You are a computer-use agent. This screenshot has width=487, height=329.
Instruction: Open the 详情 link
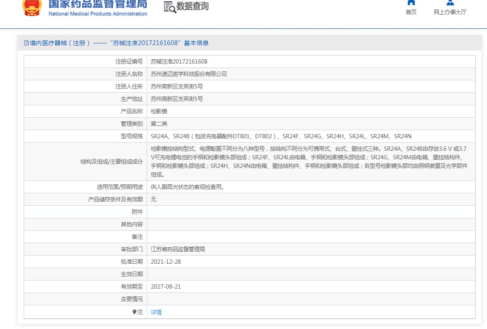tap(156, 312)
